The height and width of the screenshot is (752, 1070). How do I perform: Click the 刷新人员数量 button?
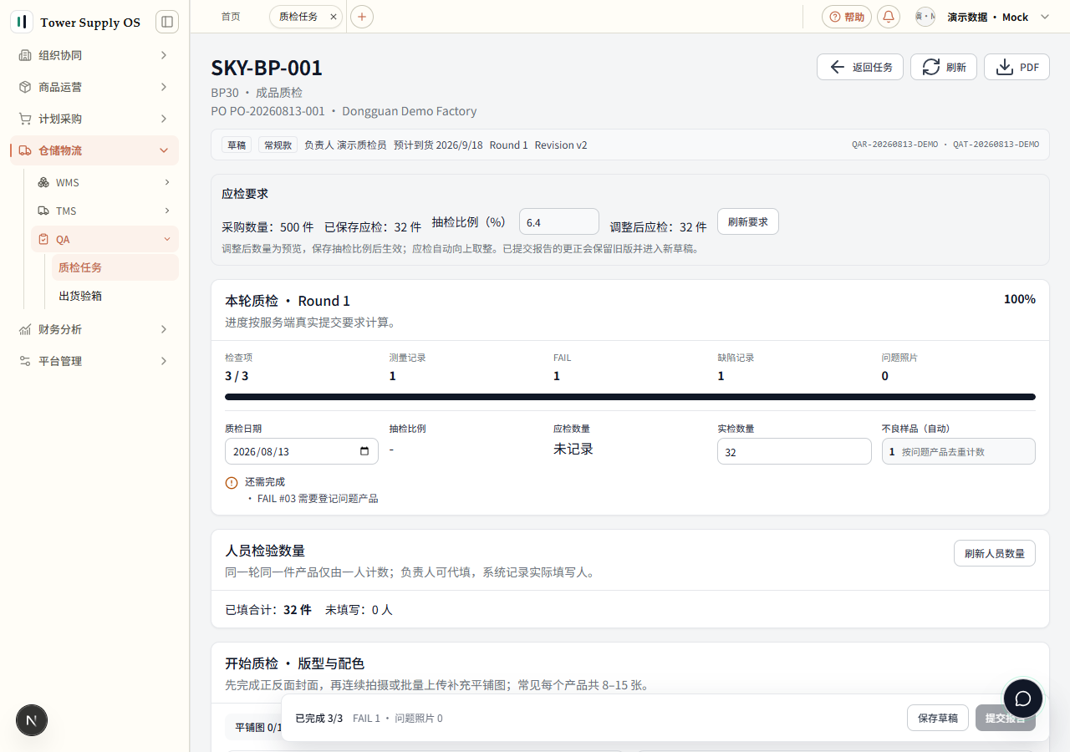click(995, 553)
